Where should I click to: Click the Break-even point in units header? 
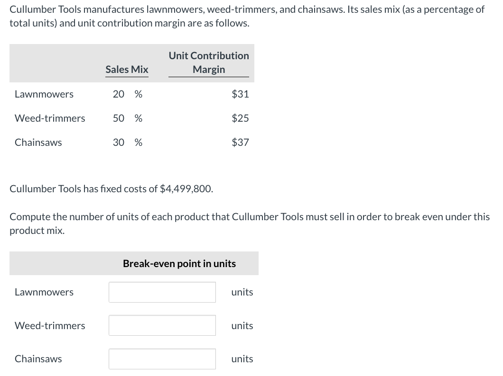tap(179, 264)
